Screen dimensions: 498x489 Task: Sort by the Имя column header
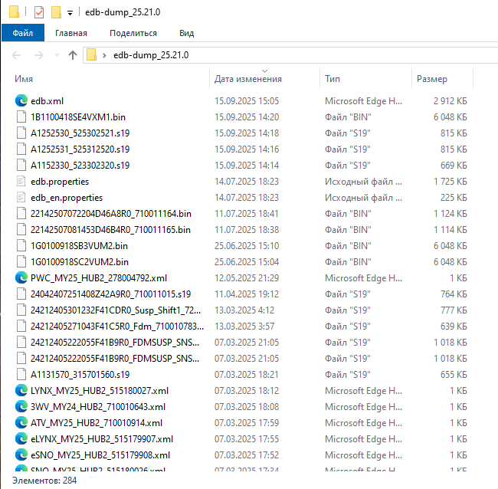point(24,79)
